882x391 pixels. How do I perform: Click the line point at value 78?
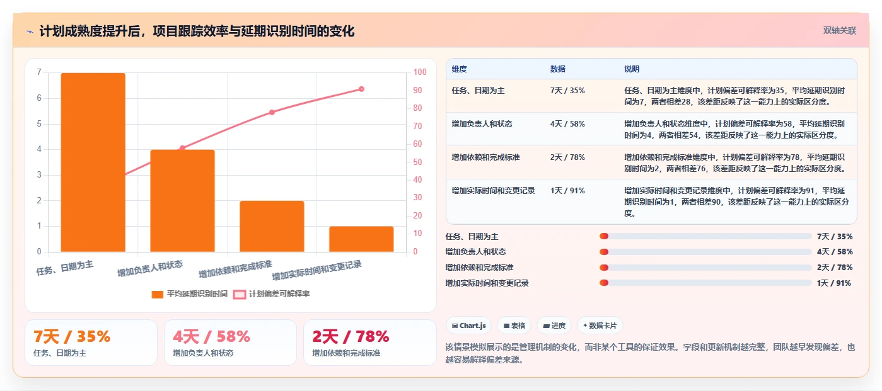(x=272, y=112)
